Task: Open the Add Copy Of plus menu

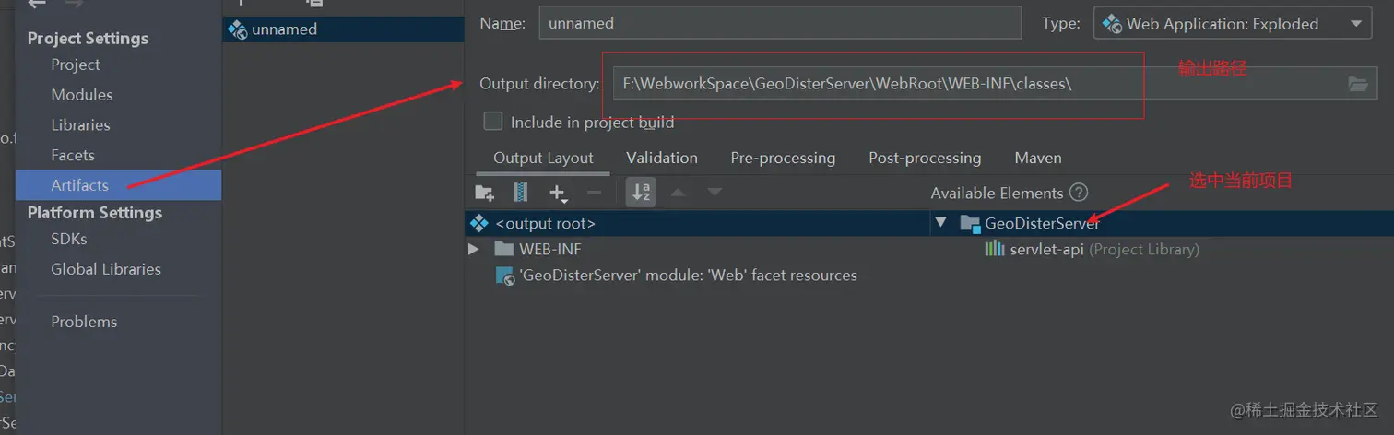Action: pos(558,193)
